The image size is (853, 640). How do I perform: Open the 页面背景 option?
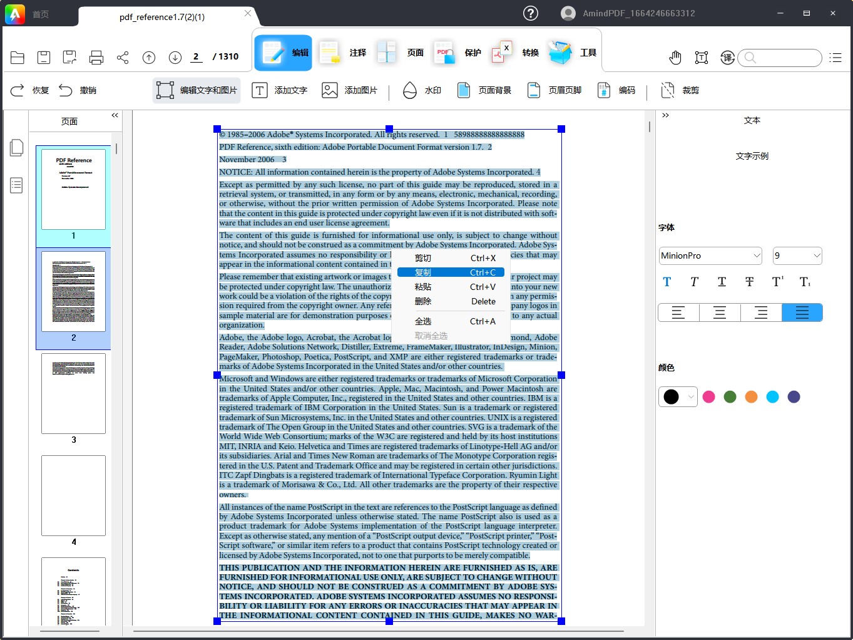click(484, 90)
